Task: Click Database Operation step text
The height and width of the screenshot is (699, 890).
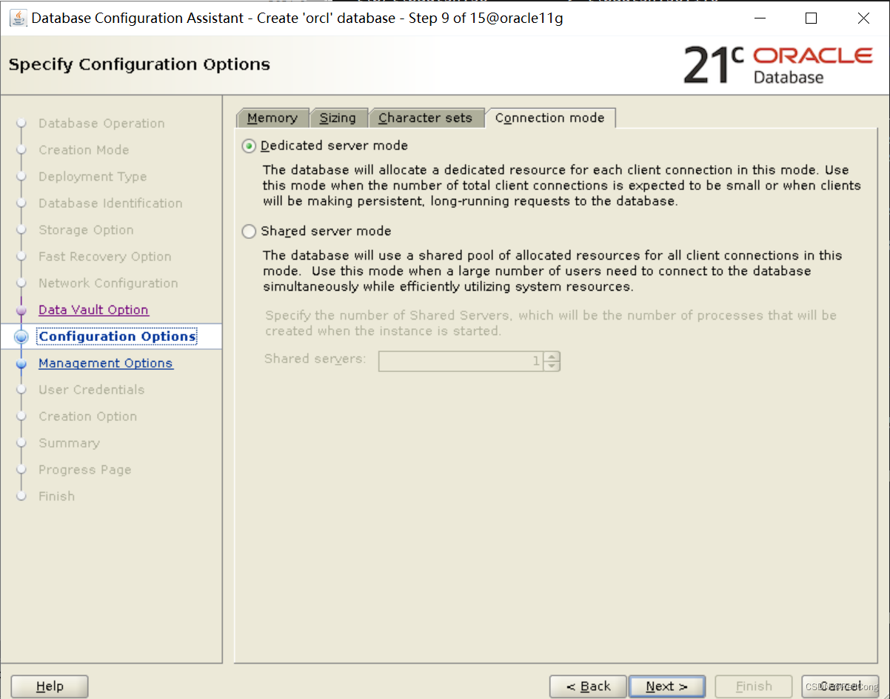Action: click(101, 124)
